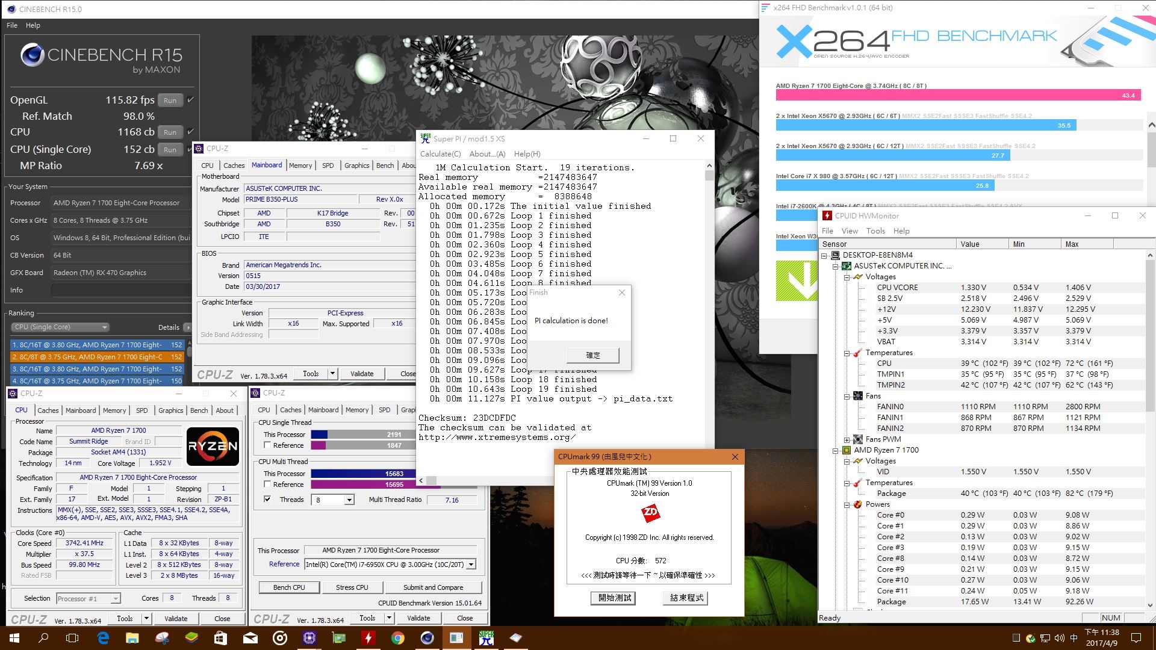
Task: Click the Ryzen logo in CPU-Z
Action: 213,447
